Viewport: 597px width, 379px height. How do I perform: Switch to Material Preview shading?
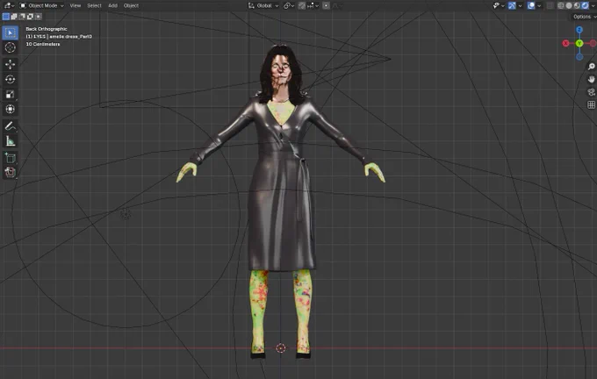point(577,5)
